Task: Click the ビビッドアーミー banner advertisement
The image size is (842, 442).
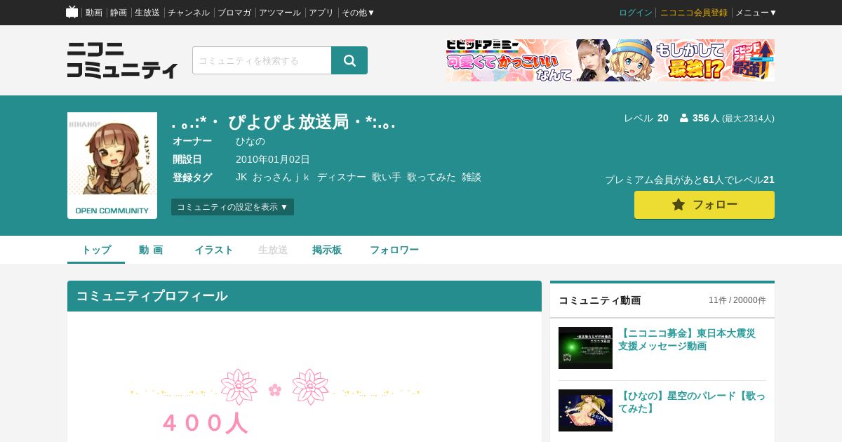Action: [610, 60]
